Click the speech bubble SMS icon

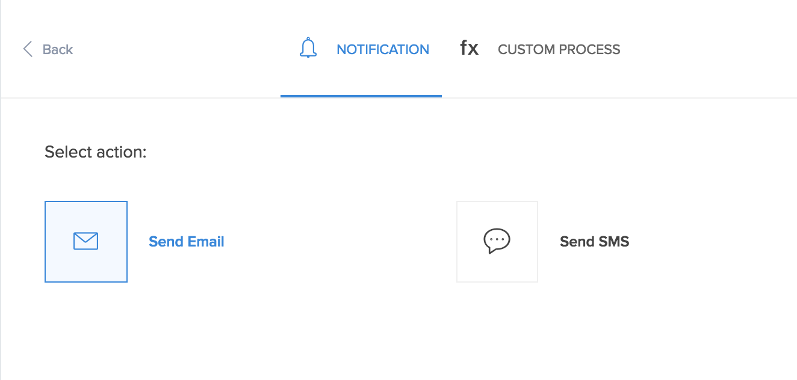point(497,241)
